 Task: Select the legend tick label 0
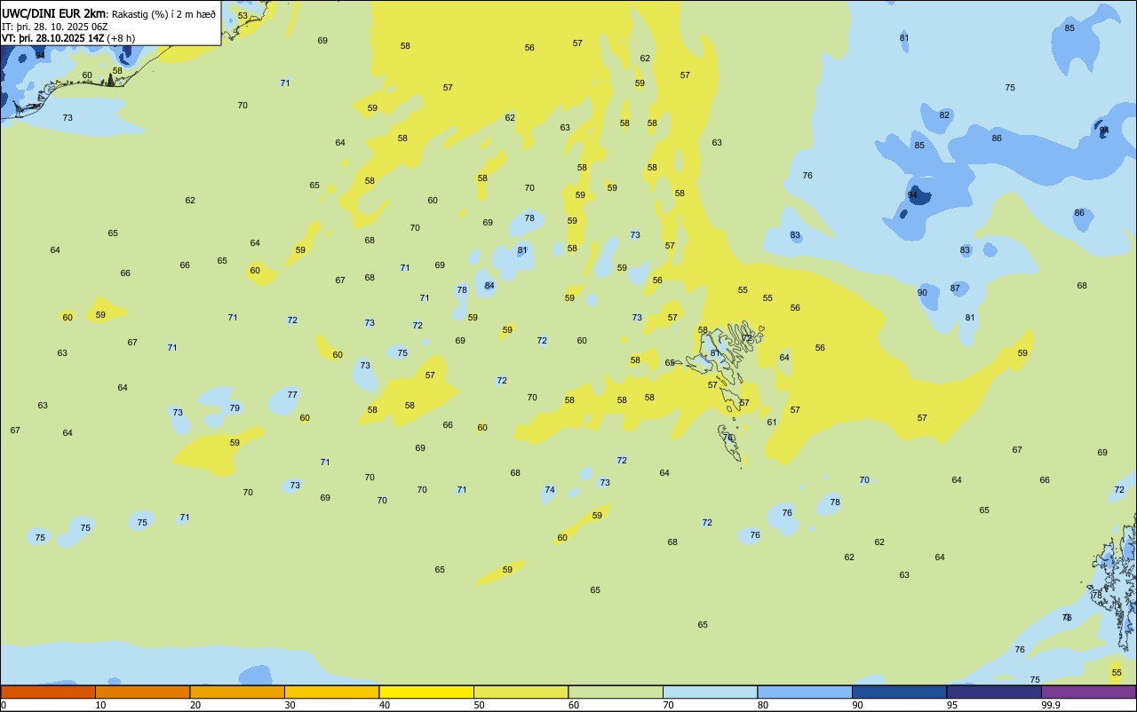(x=4, y=705)
